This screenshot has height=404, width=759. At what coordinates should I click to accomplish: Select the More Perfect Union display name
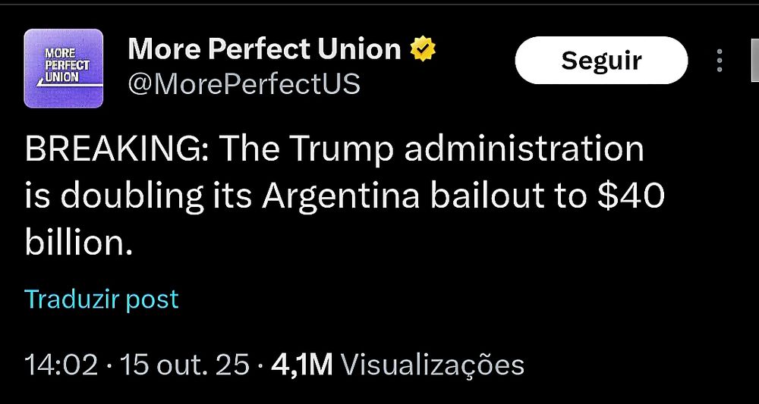coord(264,49)
